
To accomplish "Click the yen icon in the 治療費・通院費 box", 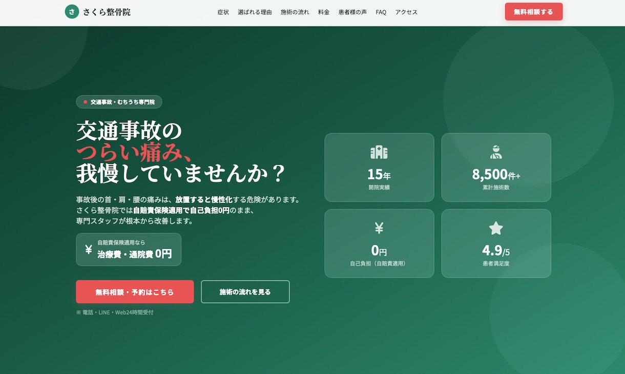I will coord(89,250).
